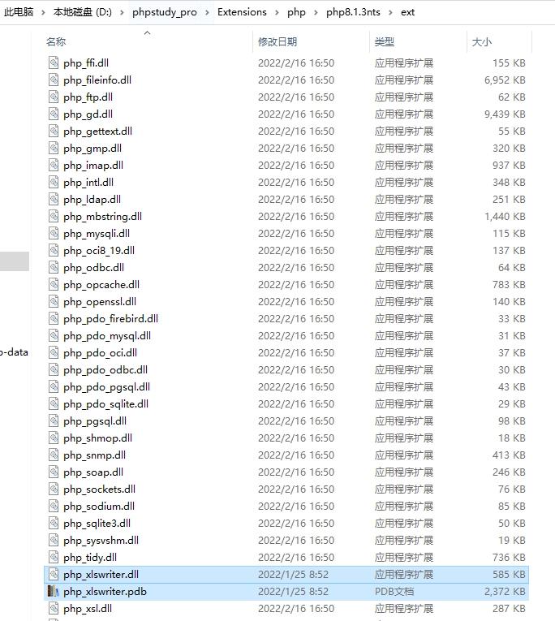
Task: Expand the chevron after Extensions in breadcrumb
Action: click(x=277, y=13)
